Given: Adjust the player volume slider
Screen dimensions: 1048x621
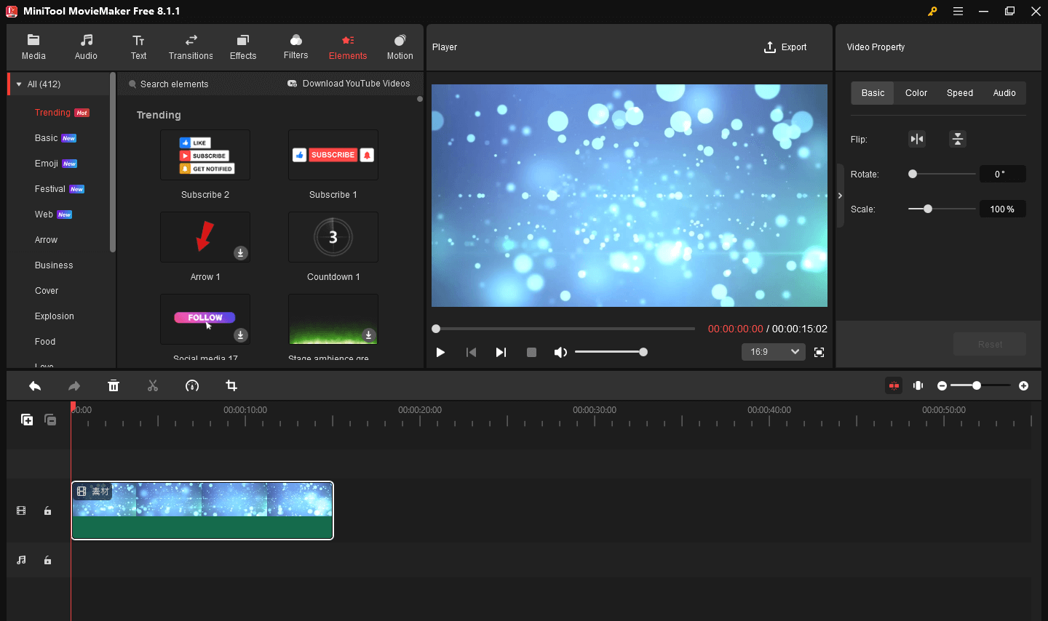Looking at the screenshot, I should point(643,352).
